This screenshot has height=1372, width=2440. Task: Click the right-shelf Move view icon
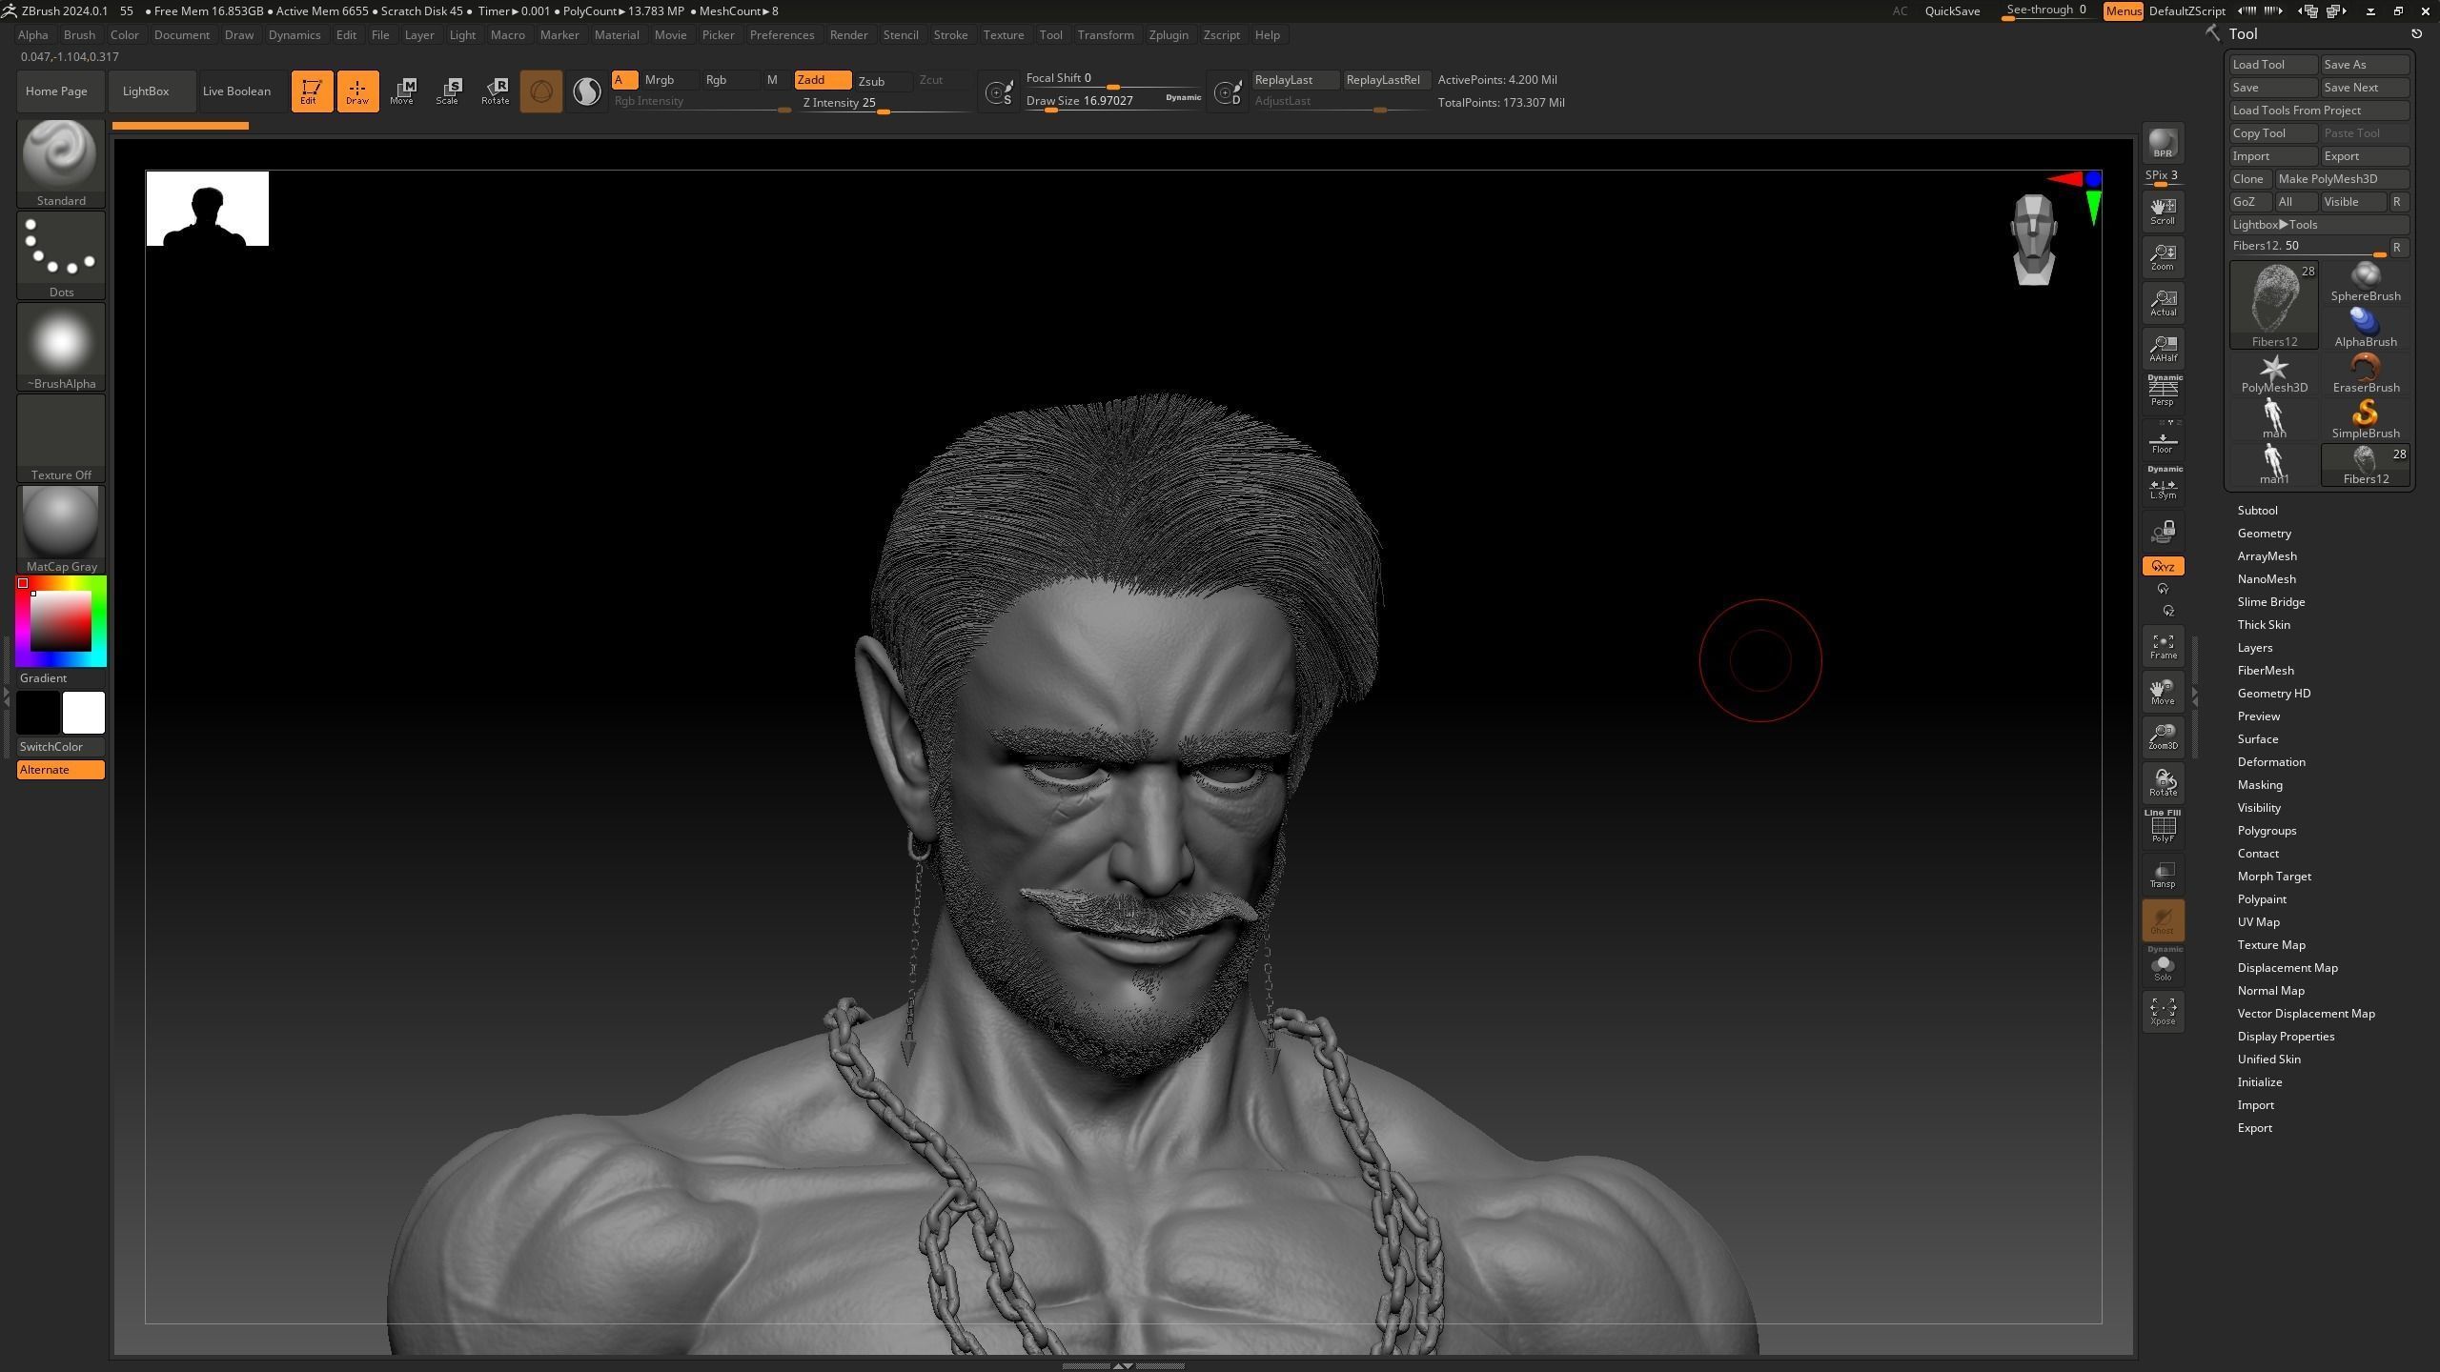(2163, 692)
